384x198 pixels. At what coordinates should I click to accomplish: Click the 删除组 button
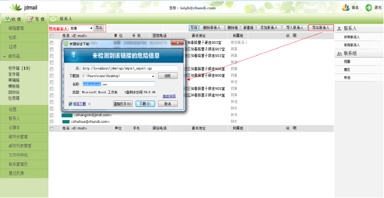(x=232, y=28)
